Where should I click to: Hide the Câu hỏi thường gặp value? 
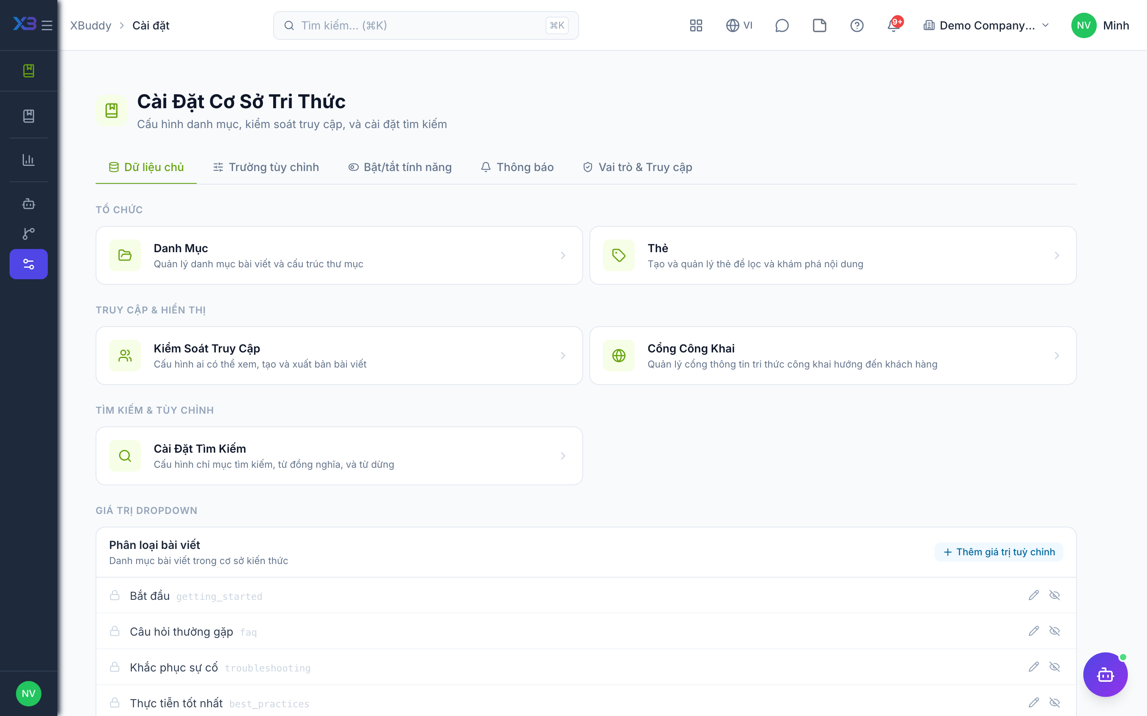(x=1055, y=631)
